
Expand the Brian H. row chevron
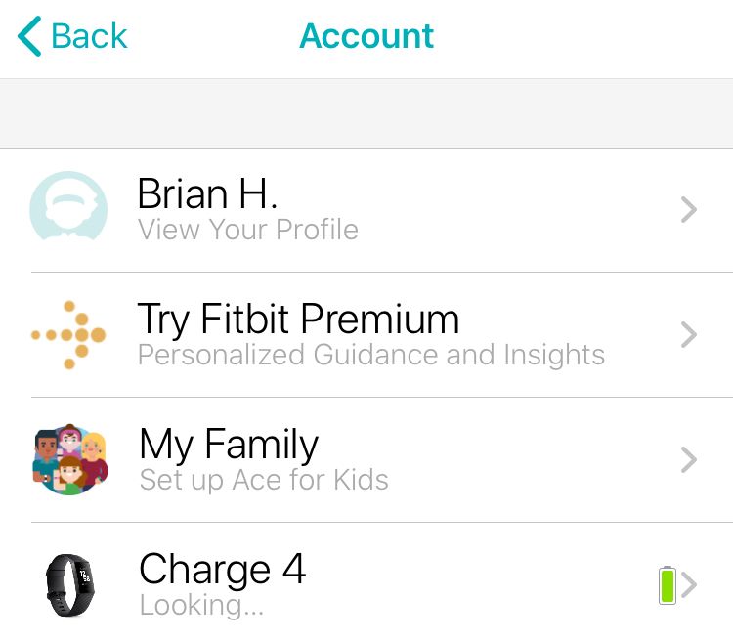coord(689,209)
